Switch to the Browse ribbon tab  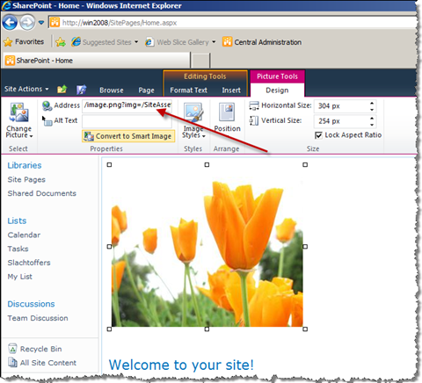click(112, 90)
